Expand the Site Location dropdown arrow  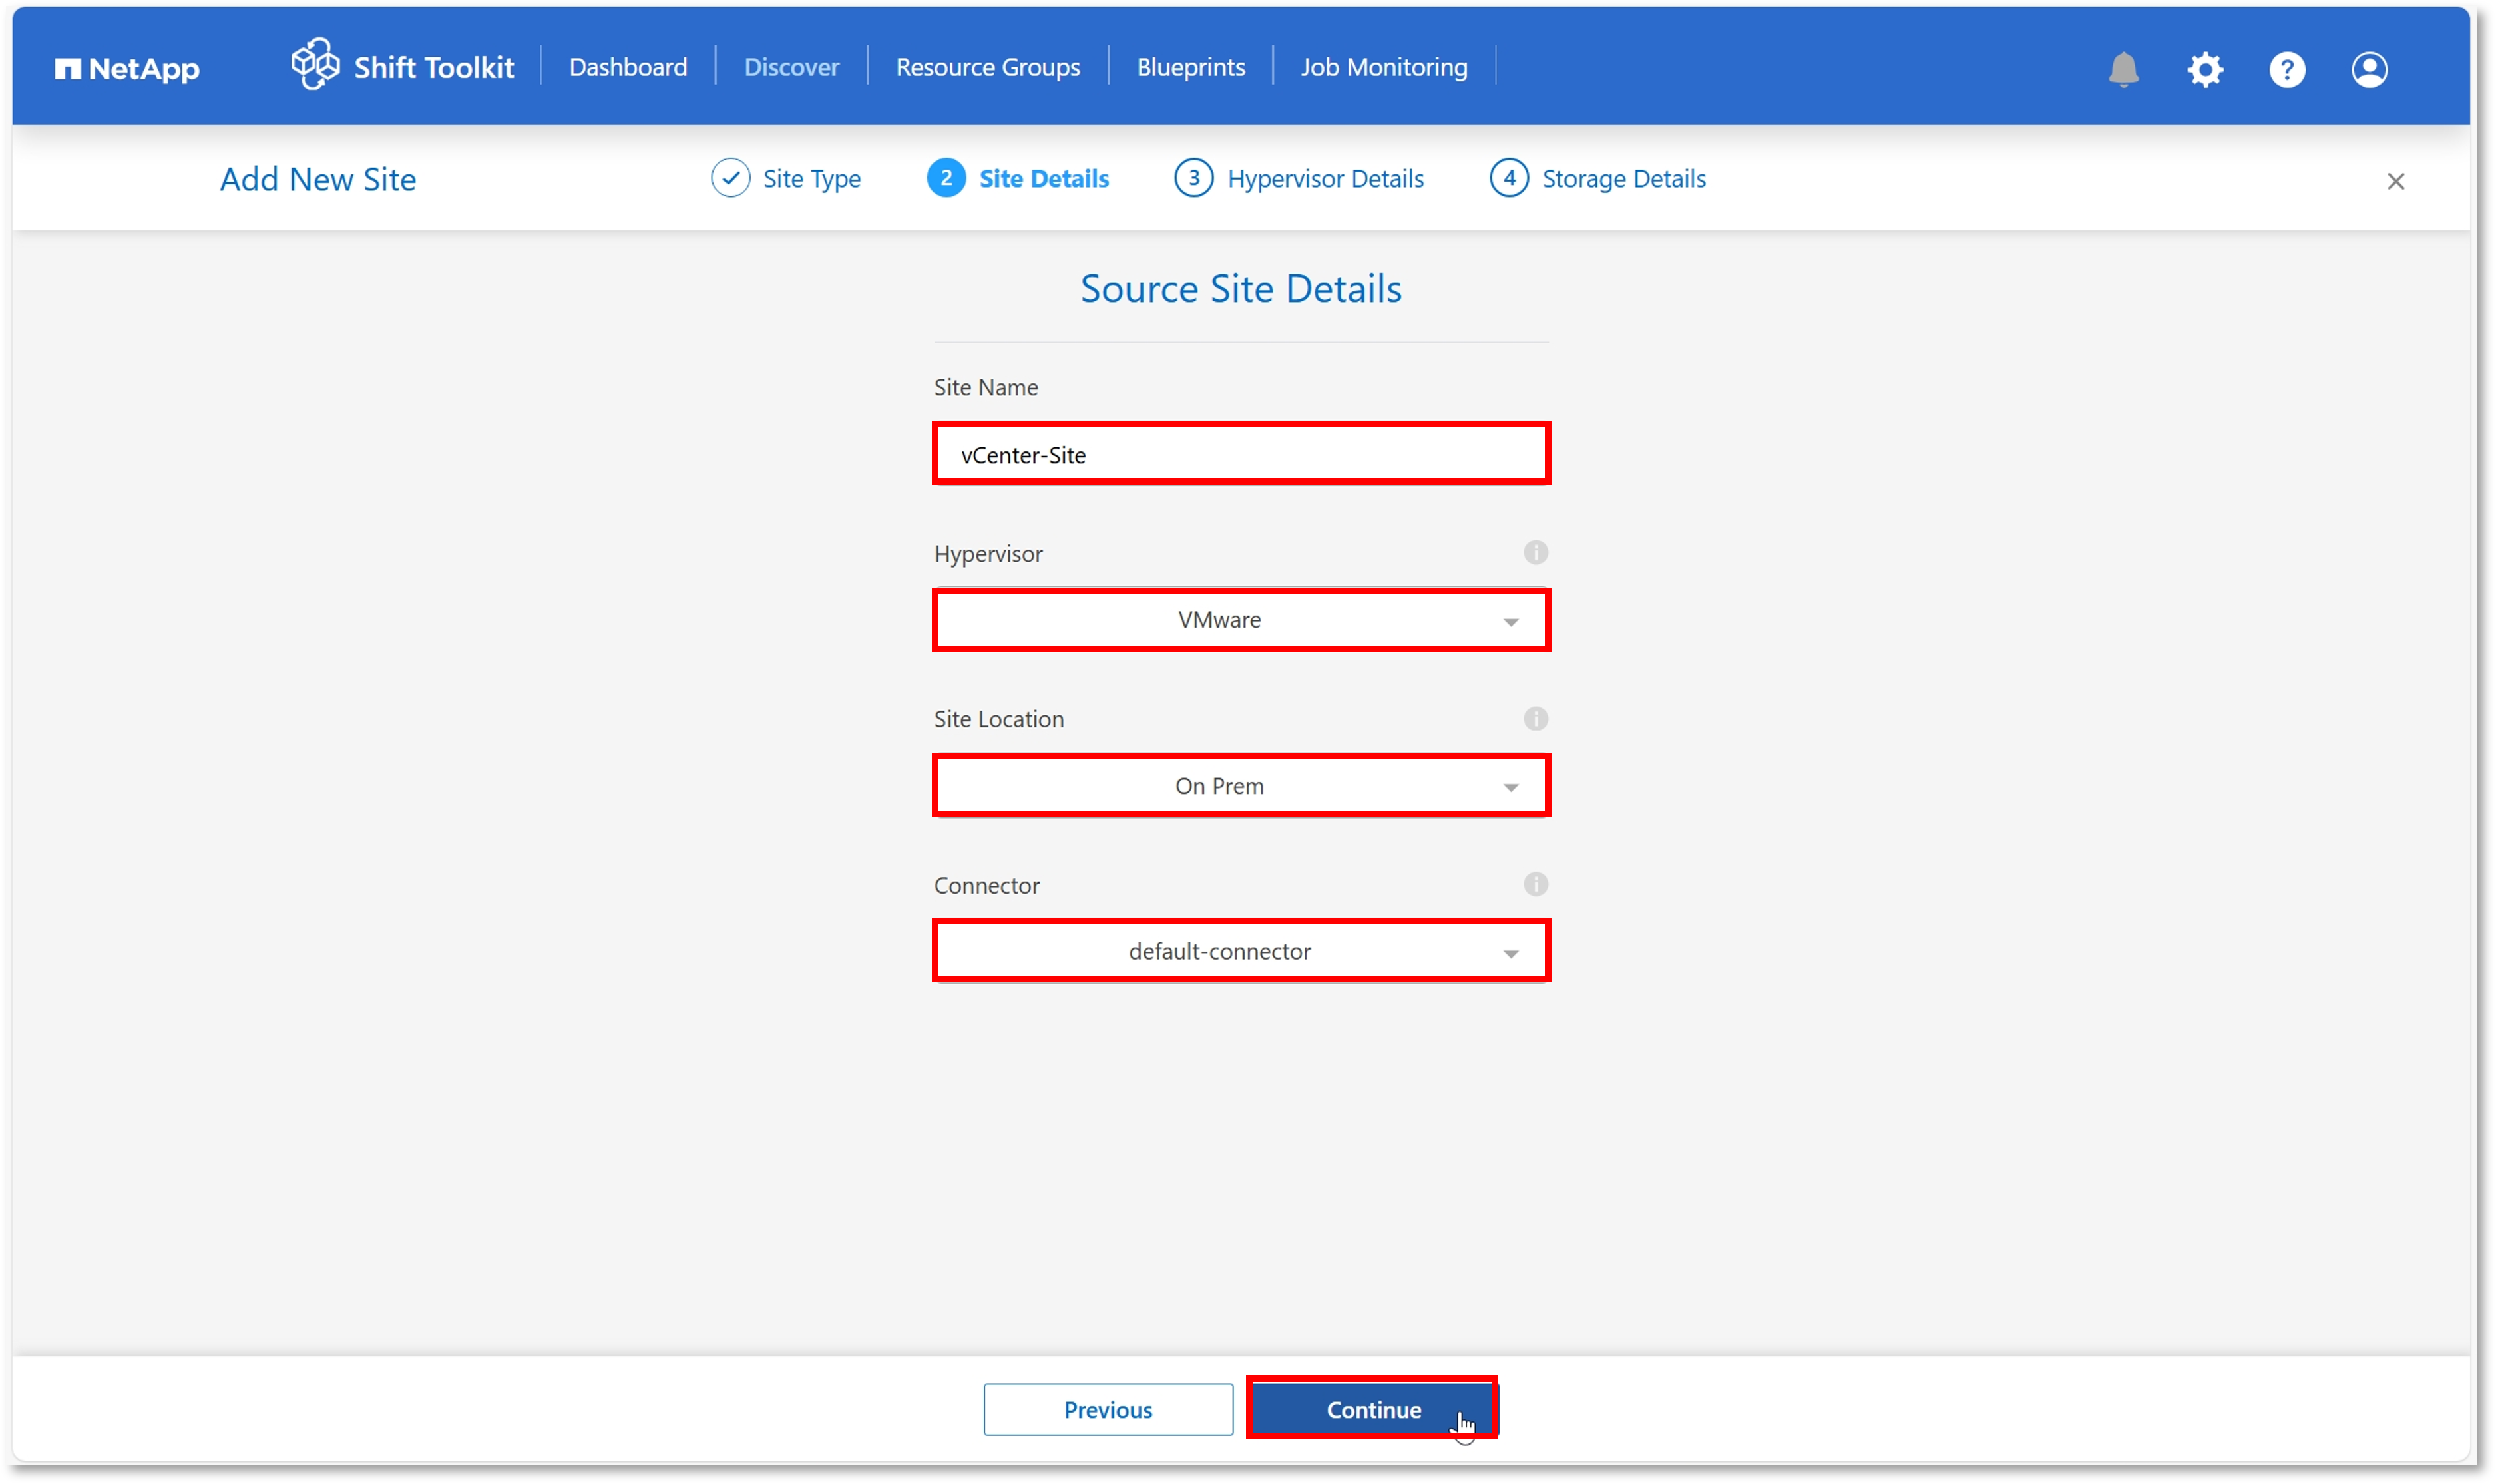(1510, 788)
